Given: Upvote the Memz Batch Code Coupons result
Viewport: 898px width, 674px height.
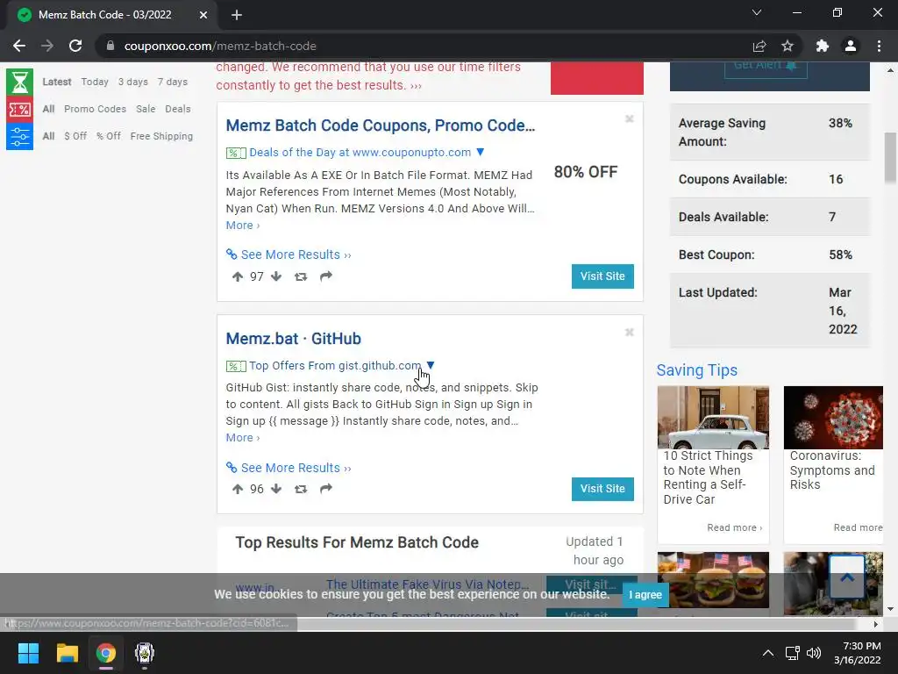Looking at the screenshot, I should (x=238, y=276).
